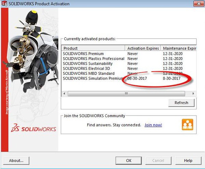This screenshot has width=205, height=169.
Task: Click the Product column header
Action: tap(93, 48)
